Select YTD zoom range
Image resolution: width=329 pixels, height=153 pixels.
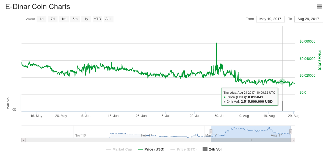[x=97, y=19]
